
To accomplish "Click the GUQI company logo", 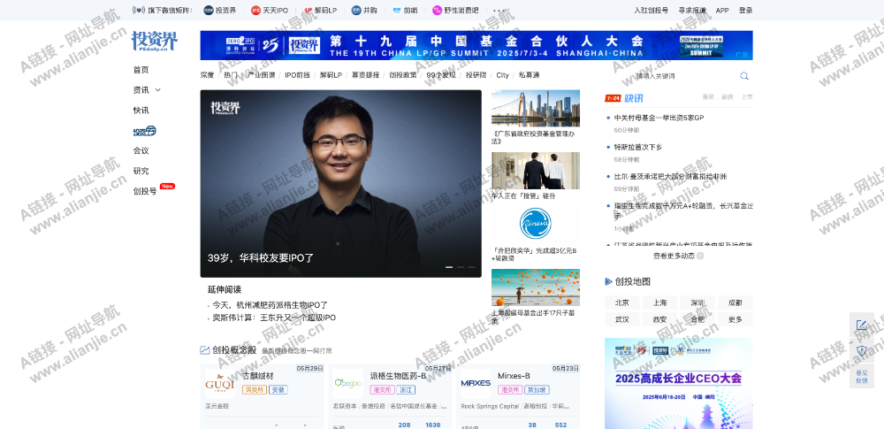I will 220,384.
